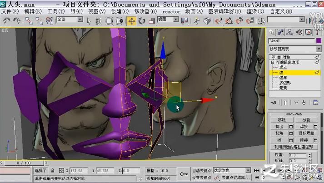This screenshot has width=324, height=183.
Task: Click the 权重 value field
Action: 298,155
